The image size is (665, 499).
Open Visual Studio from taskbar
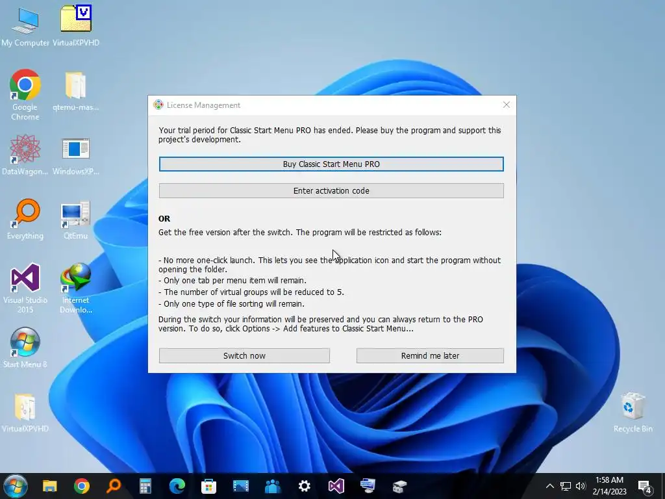pos(336,486)
